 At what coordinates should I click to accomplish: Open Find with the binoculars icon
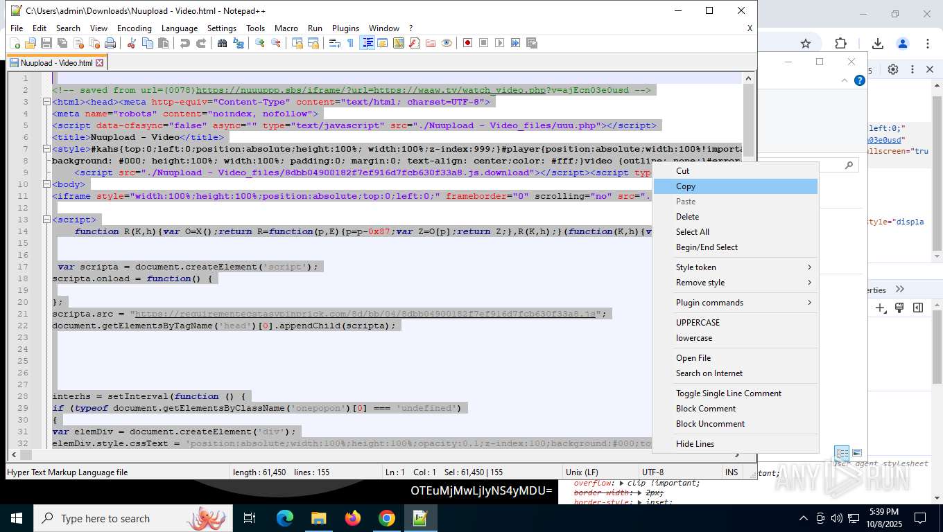(222, 43)
